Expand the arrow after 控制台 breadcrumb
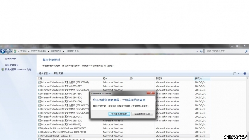The width and height of the screenshot is (249, 140). coord(29,51)
